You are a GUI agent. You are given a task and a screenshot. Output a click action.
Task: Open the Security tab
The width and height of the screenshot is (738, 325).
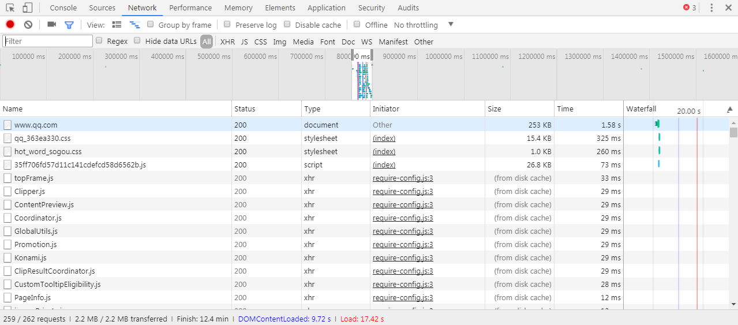click(372, 8)
